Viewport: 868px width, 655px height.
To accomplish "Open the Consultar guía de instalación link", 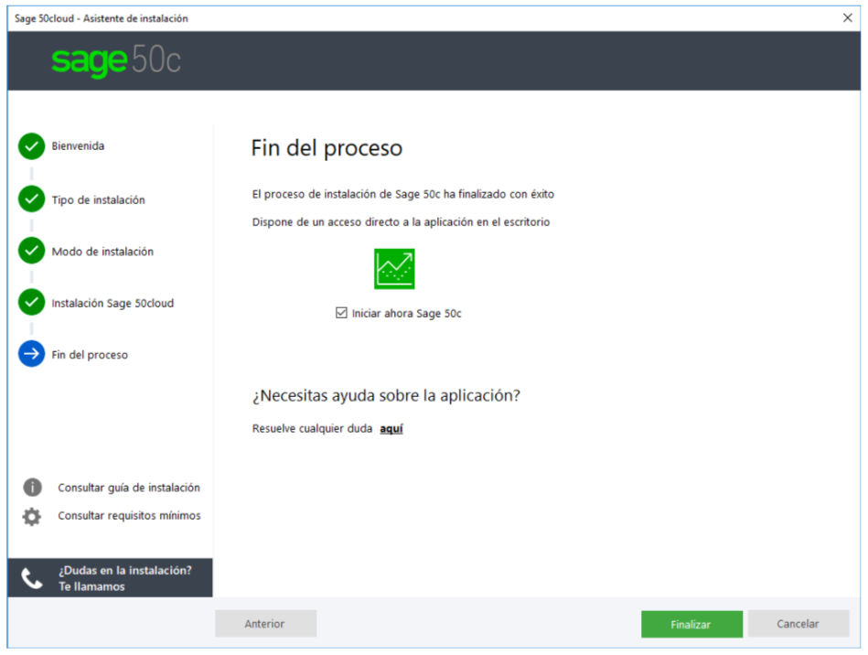I will pos(129,488).
